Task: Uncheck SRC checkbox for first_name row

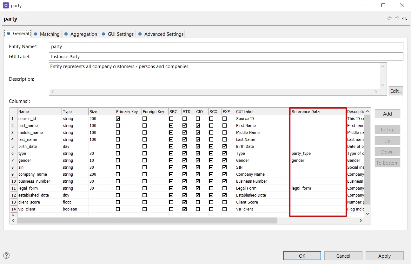Action: pos(171,126)
